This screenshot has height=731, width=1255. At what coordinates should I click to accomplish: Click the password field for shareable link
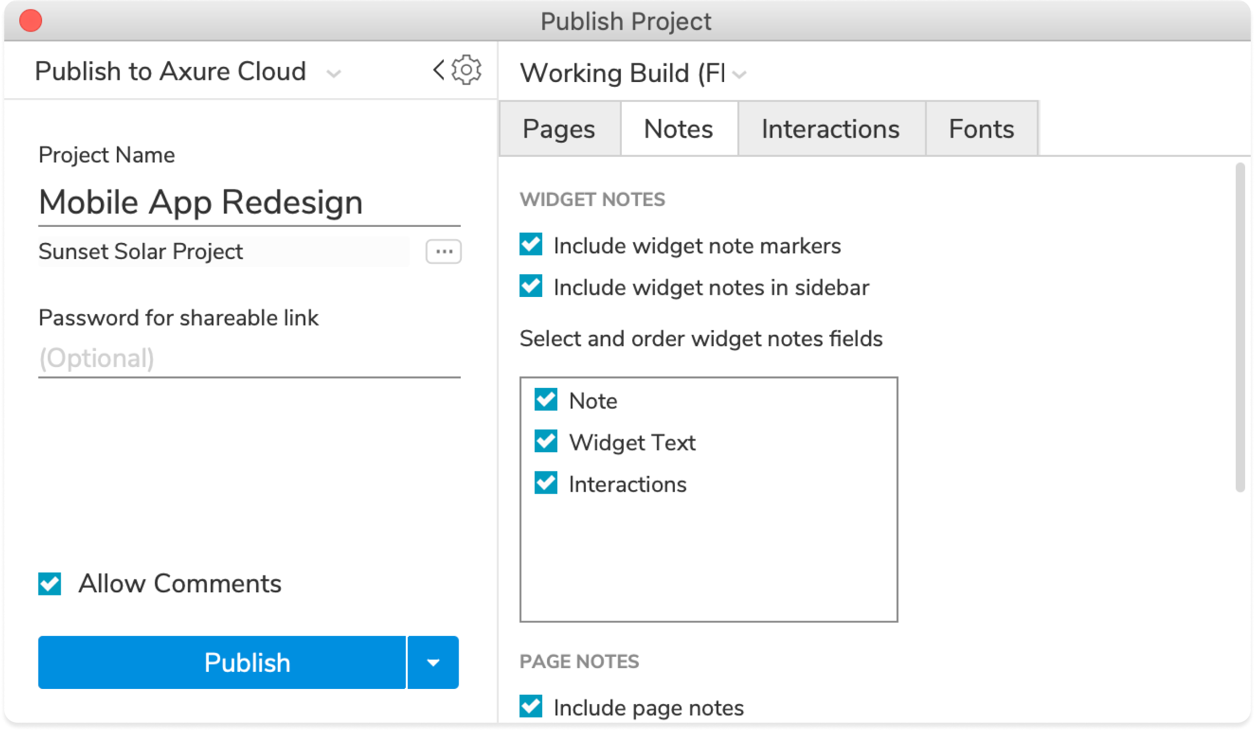pos(249,358)
